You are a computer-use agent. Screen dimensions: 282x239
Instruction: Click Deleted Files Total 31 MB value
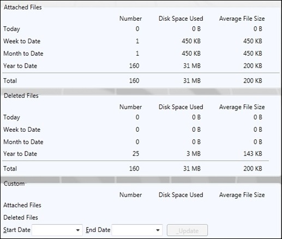pyautogui.click(x=192, y=168)
